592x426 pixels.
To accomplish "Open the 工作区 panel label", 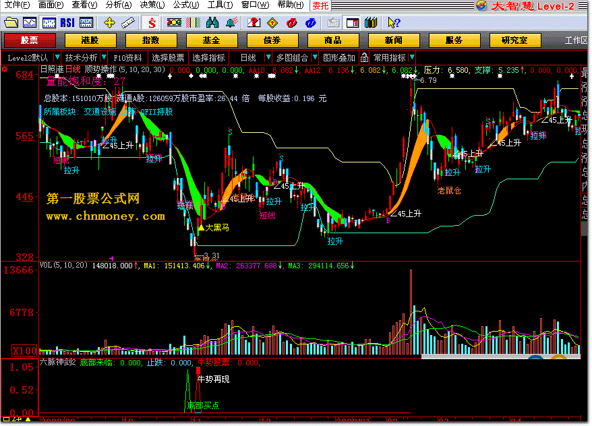I will coord(576,40).
